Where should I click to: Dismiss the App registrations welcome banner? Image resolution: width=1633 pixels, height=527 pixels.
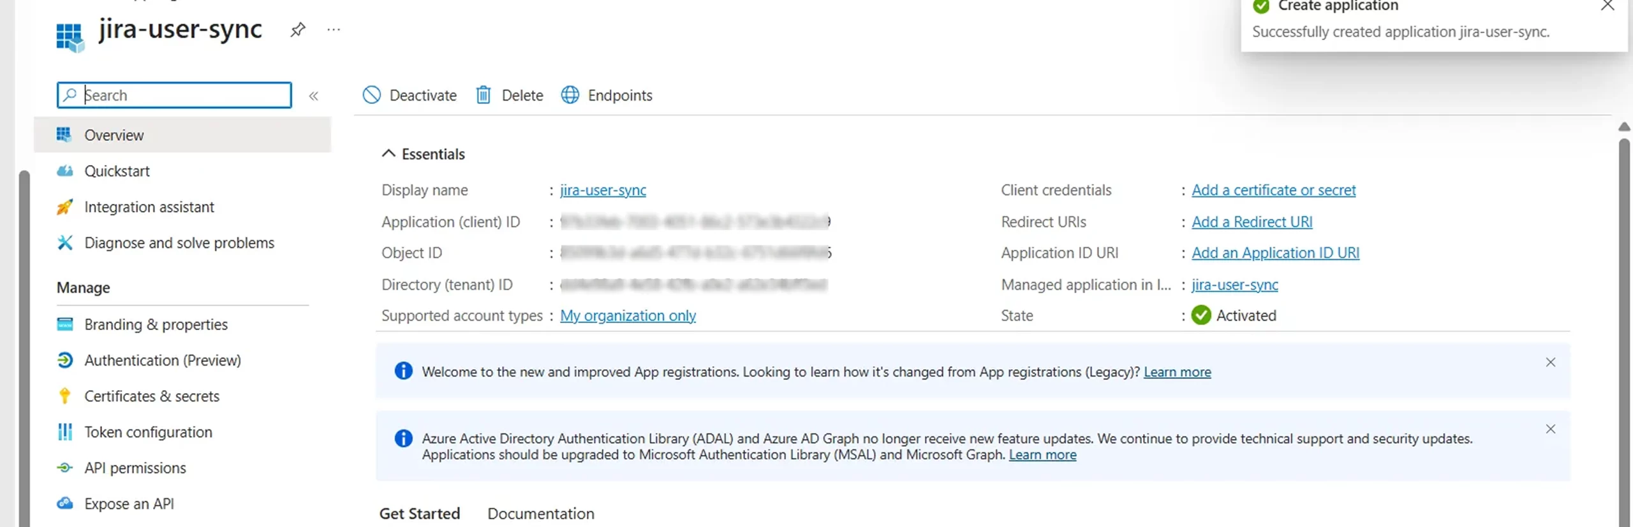tap(1551, 362)
